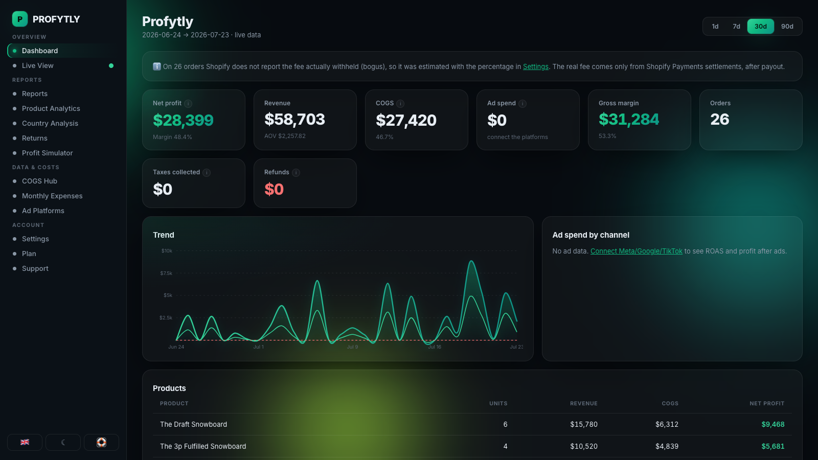The image size is (818, 460).
Task: Select the 1d time range
Action: click(x=715, y=27)
